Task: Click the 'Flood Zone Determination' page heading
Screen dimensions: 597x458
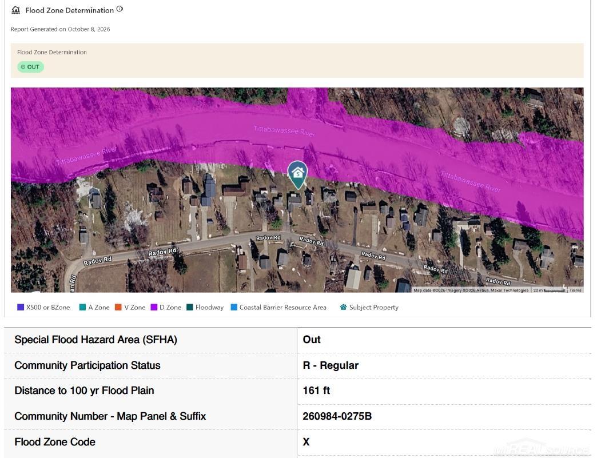Action: click(70, 10)
